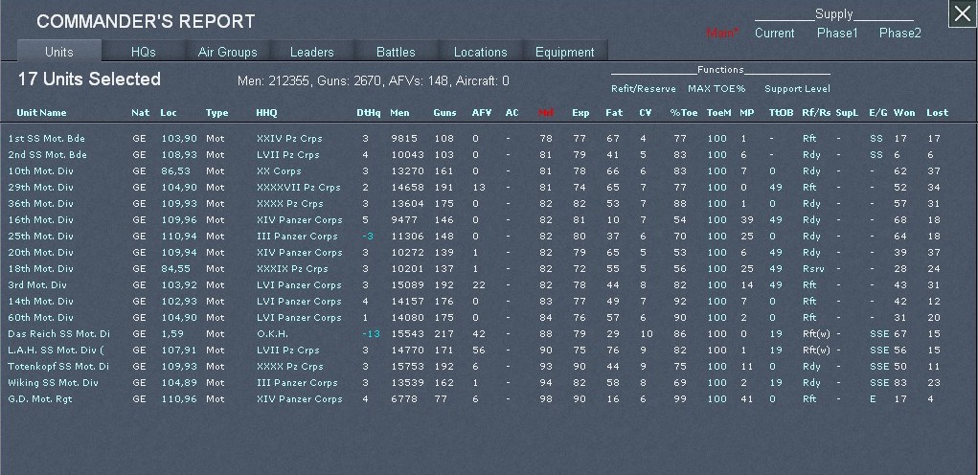Close the Commander's Report window
The width and height of the screenshot is (978, 475).
(962, 14)
